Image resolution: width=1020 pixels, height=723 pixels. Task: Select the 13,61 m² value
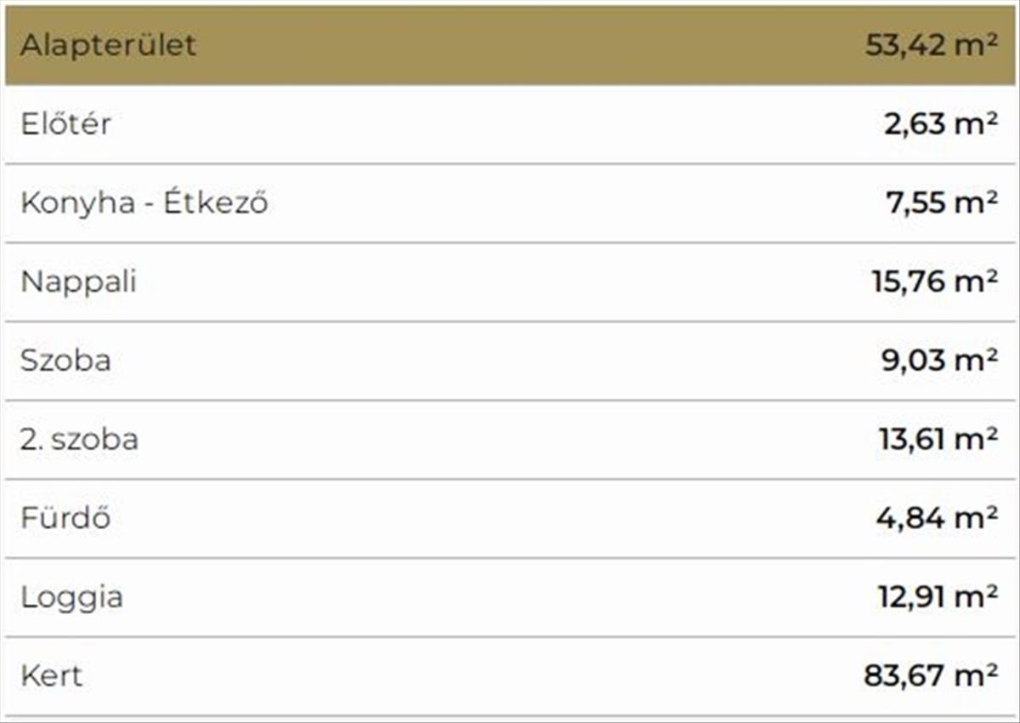point(938,440)
